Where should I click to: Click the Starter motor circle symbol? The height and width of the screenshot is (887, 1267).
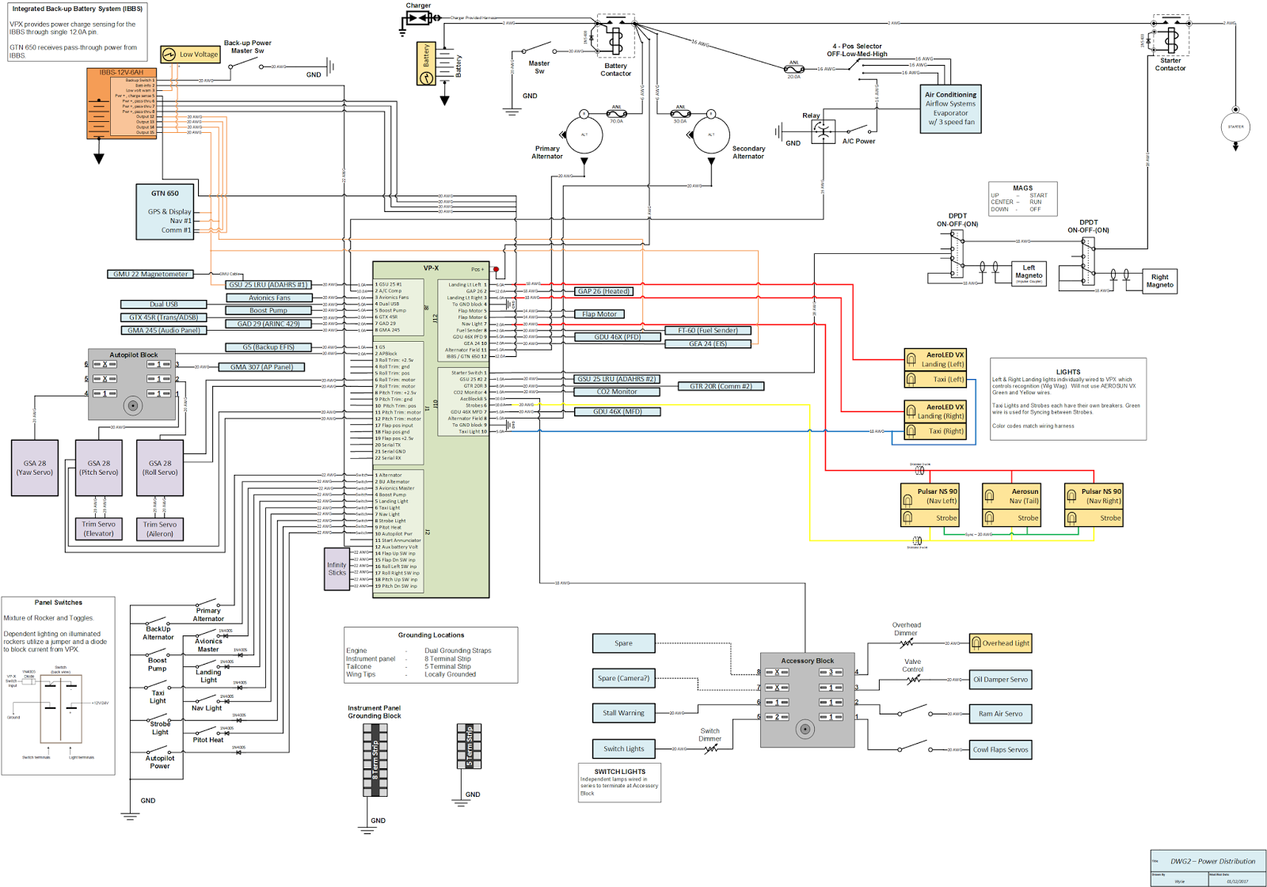[1235, 127]
